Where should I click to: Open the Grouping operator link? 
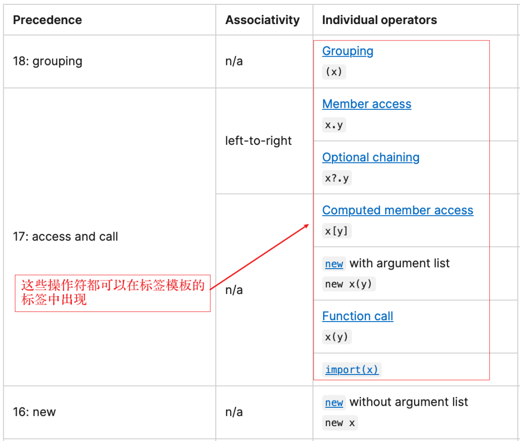[x=348, y=51]
